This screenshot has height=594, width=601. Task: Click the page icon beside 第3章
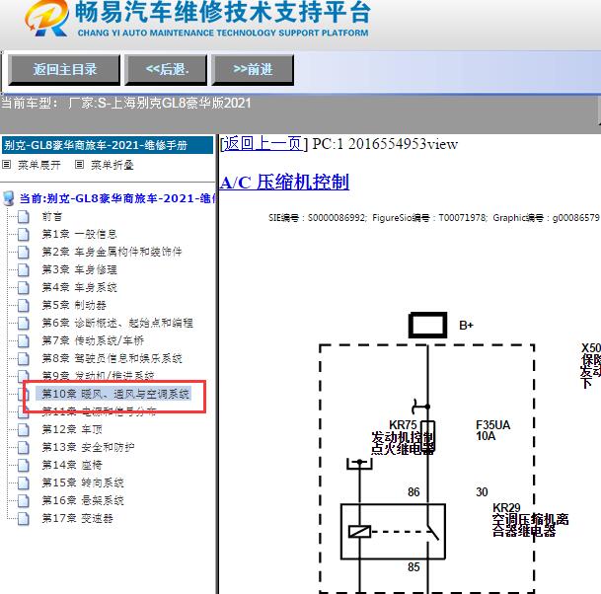coord(24,269)
